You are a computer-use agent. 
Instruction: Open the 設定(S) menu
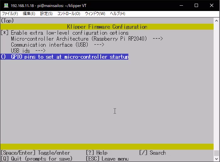(46, 14)
